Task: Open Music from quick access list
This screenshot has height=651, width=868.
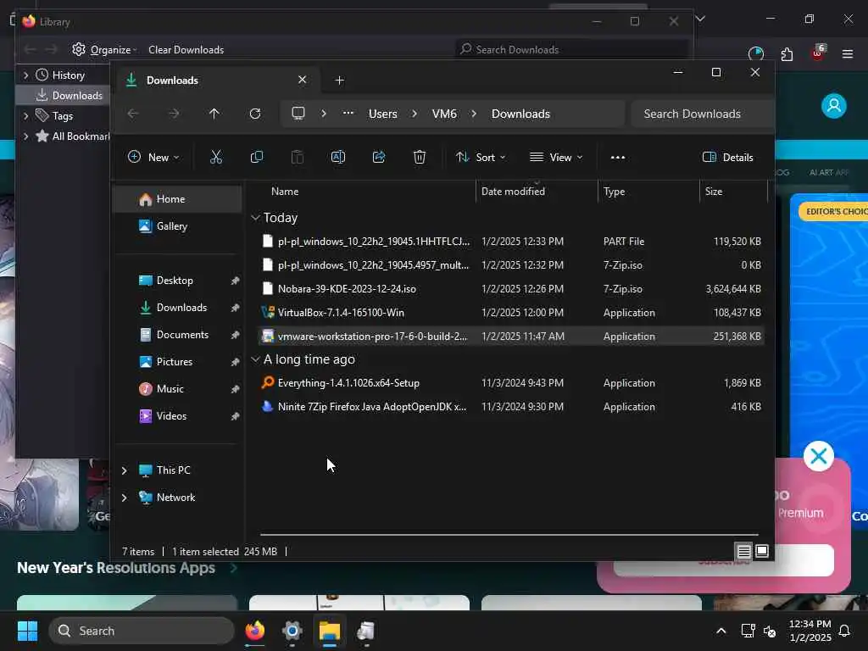Action: (177, 388)
